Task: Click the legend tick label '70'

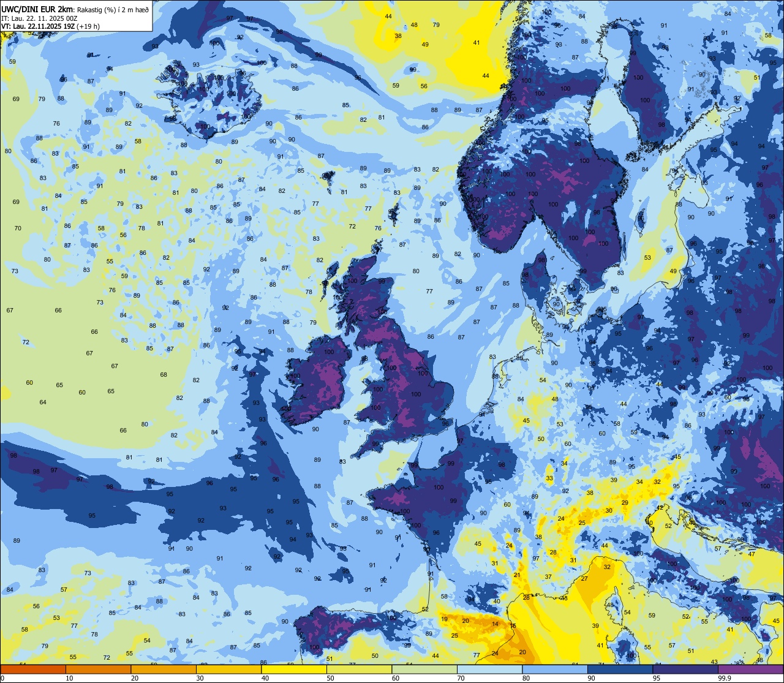Action: click(461, 678)
